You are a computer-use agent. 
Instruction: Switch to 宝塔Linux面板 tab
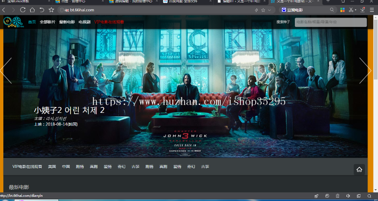(x=26, y=1)
